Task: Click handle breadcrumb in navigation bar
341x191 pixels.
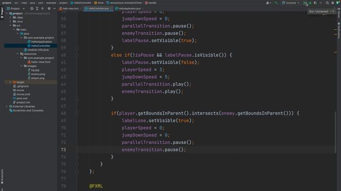Action: point(150,3)
